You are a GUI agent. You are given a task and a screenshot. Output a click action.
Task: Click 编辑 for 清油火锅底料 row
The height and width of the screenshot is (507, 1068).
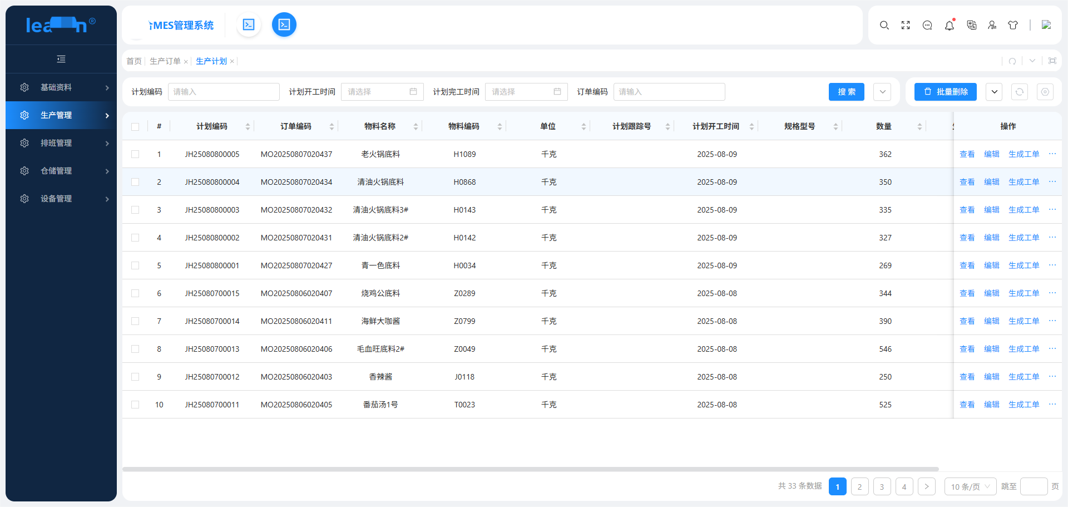point(991,182)
